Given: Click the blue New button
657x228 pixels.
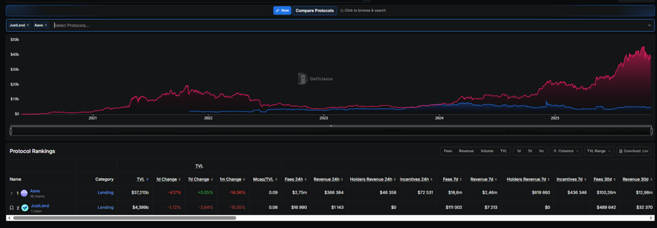Looking at the screenshot, I should 282,11.
